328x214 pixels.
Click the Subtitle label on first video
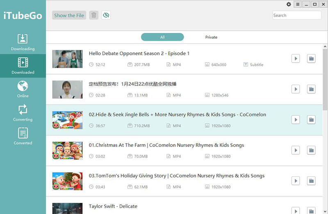[x=257, y=65]
